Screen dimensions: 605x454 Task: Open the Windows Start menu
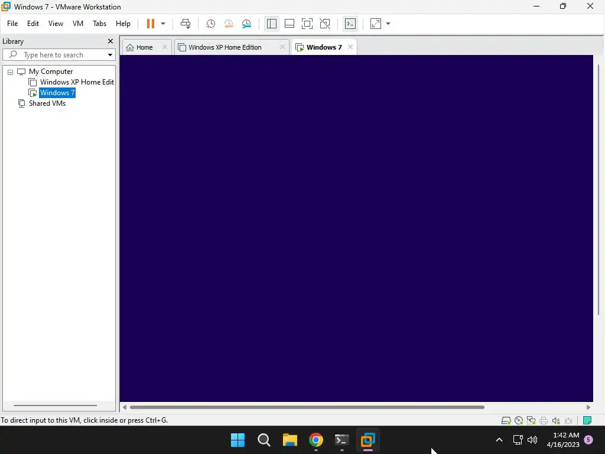tap(238, 440)
